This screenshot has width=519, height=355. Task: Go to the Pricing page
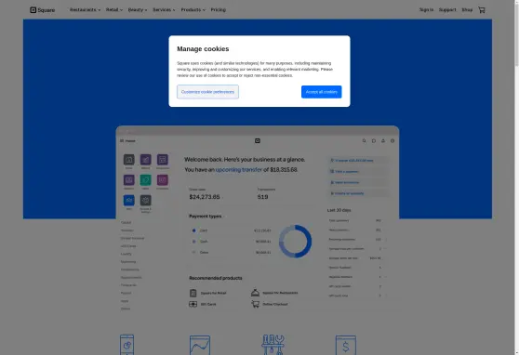coord(219,10)
